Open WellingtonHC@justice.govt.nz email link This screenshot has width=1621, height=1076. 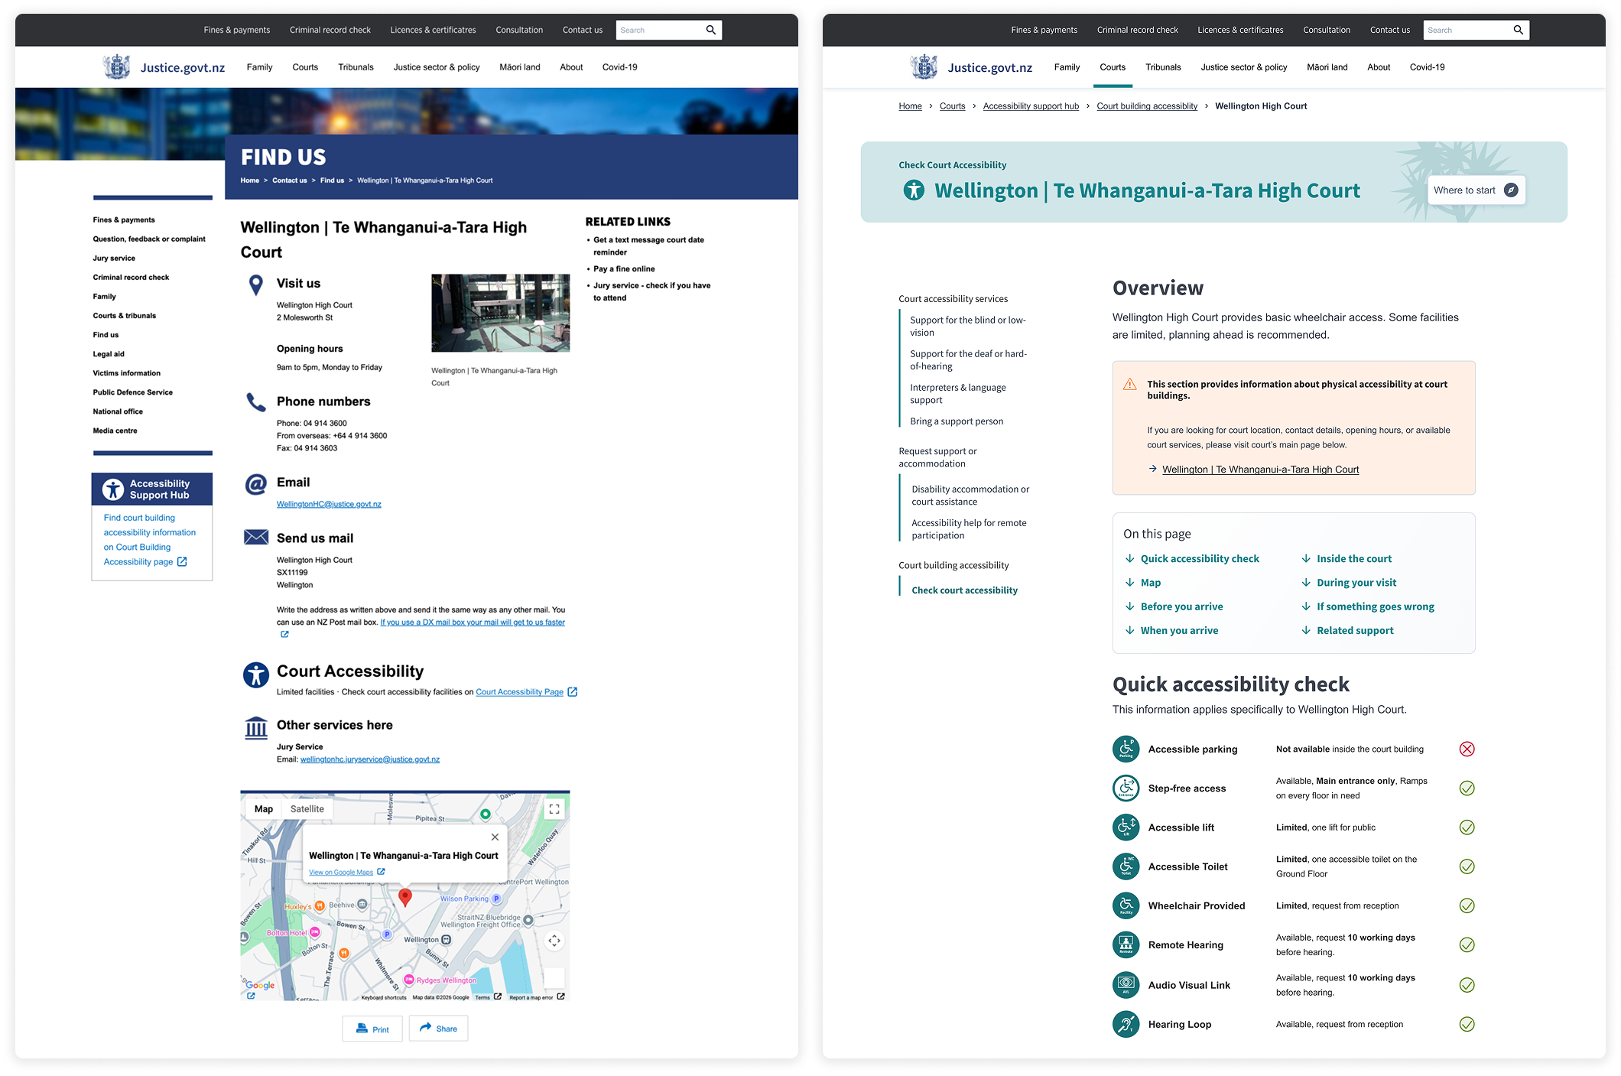click(329, 504)
